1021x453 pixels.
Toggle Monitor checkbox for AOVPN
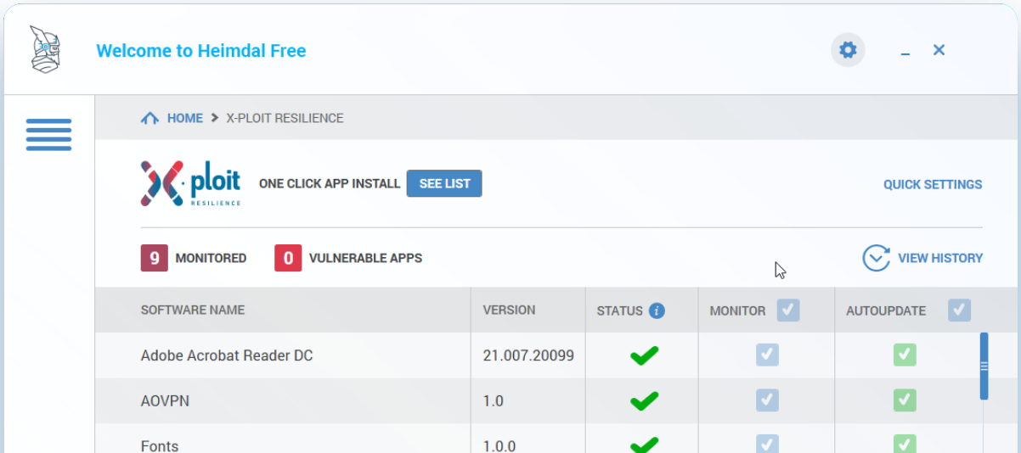pos(767,400)
